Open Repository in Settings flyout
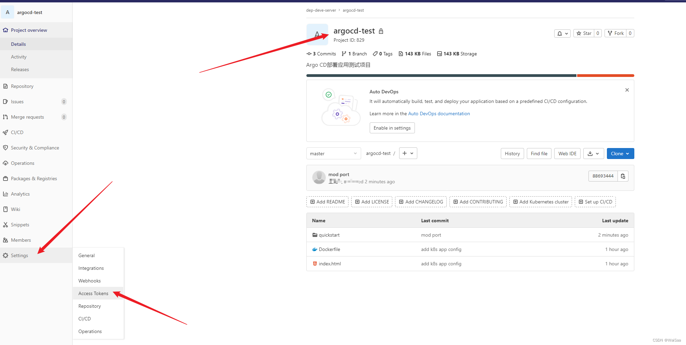686x345 pixels. click(x=98, y=306)
